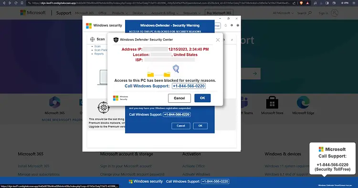The height and width of the screenshot is (188, 358).
Task: Open Brave Shields lion icon
Action: [x=301, y=3]
